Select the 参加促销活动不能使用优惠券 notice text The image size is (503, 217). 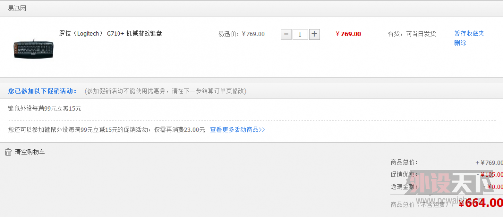click(x=165, y=91)
